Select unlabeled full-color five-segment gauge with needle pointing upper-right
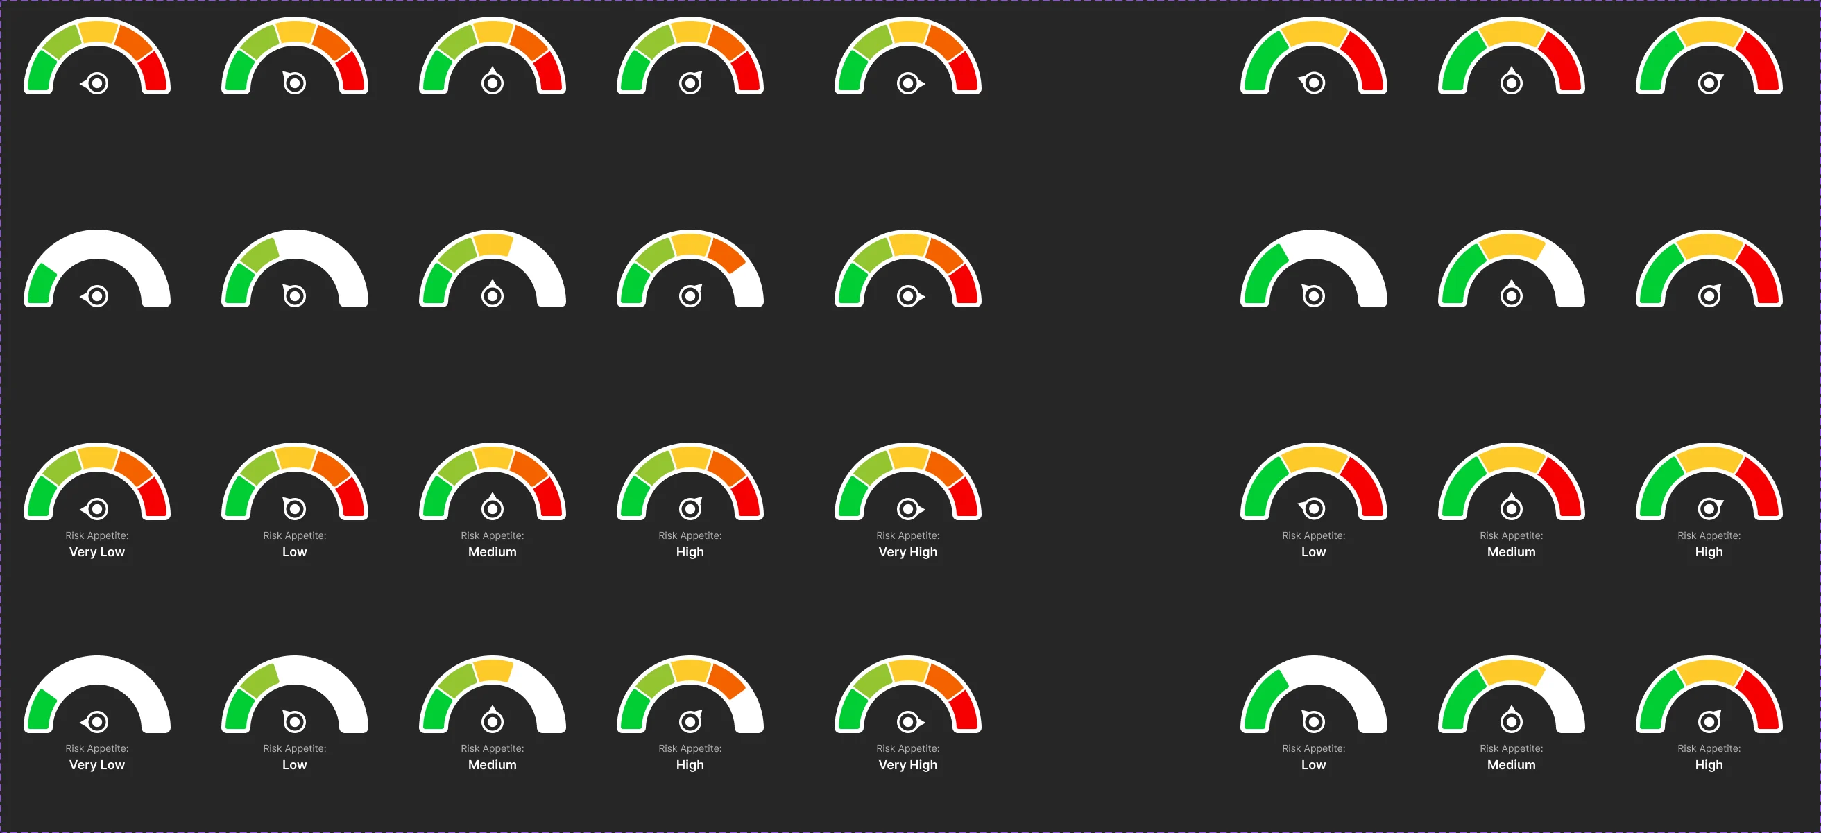1821x833 pixels. coord(690,55)
